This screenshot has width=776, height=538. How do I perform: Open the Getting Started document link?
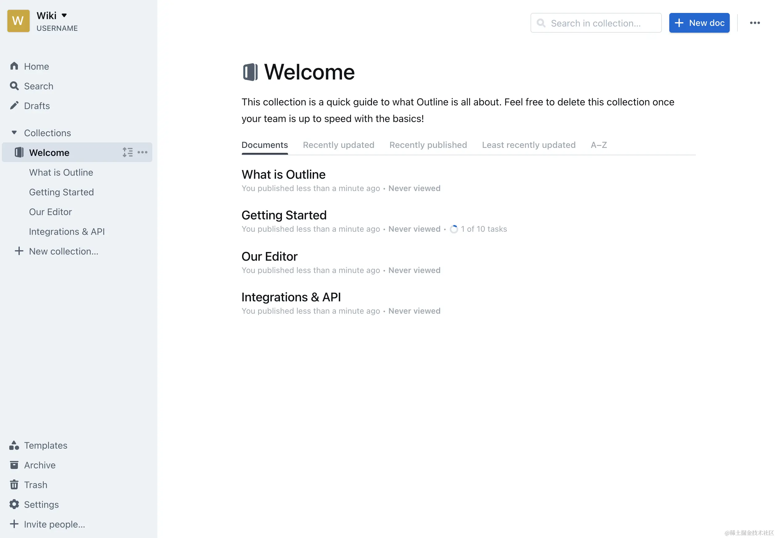[x=284, y=215]
